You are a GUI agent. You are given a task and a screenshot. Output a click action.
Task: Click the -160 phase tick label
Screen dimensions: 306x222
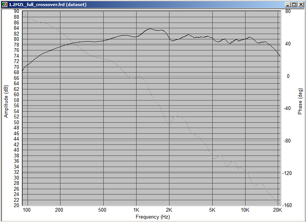[287, 205]
